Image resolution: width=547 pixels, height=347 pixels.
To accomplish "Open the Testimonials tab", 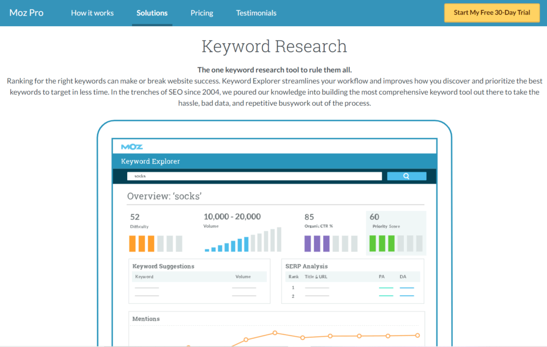I will click(x=256, y=13).
